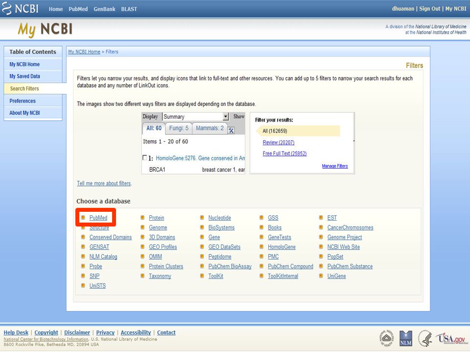Click the orange bullet icon beside UniSTS

[x=83, y=285]
